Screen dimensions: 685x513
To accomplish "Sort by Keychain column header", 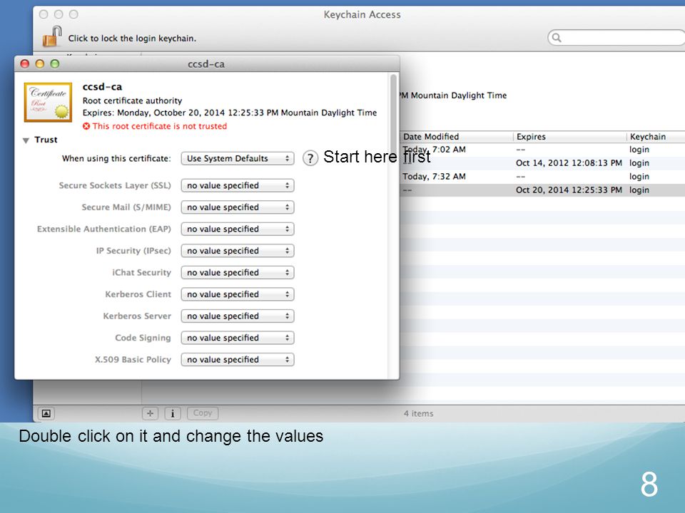I will tap(656, 137).
